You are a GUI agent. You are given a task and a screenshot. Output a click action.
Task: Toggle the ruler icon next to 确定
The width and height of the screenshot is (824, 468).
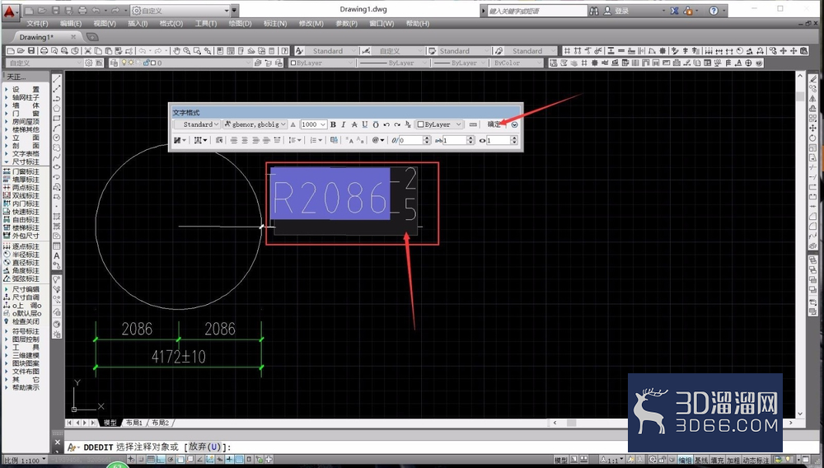pyautogui.click(x=473, y=124)
